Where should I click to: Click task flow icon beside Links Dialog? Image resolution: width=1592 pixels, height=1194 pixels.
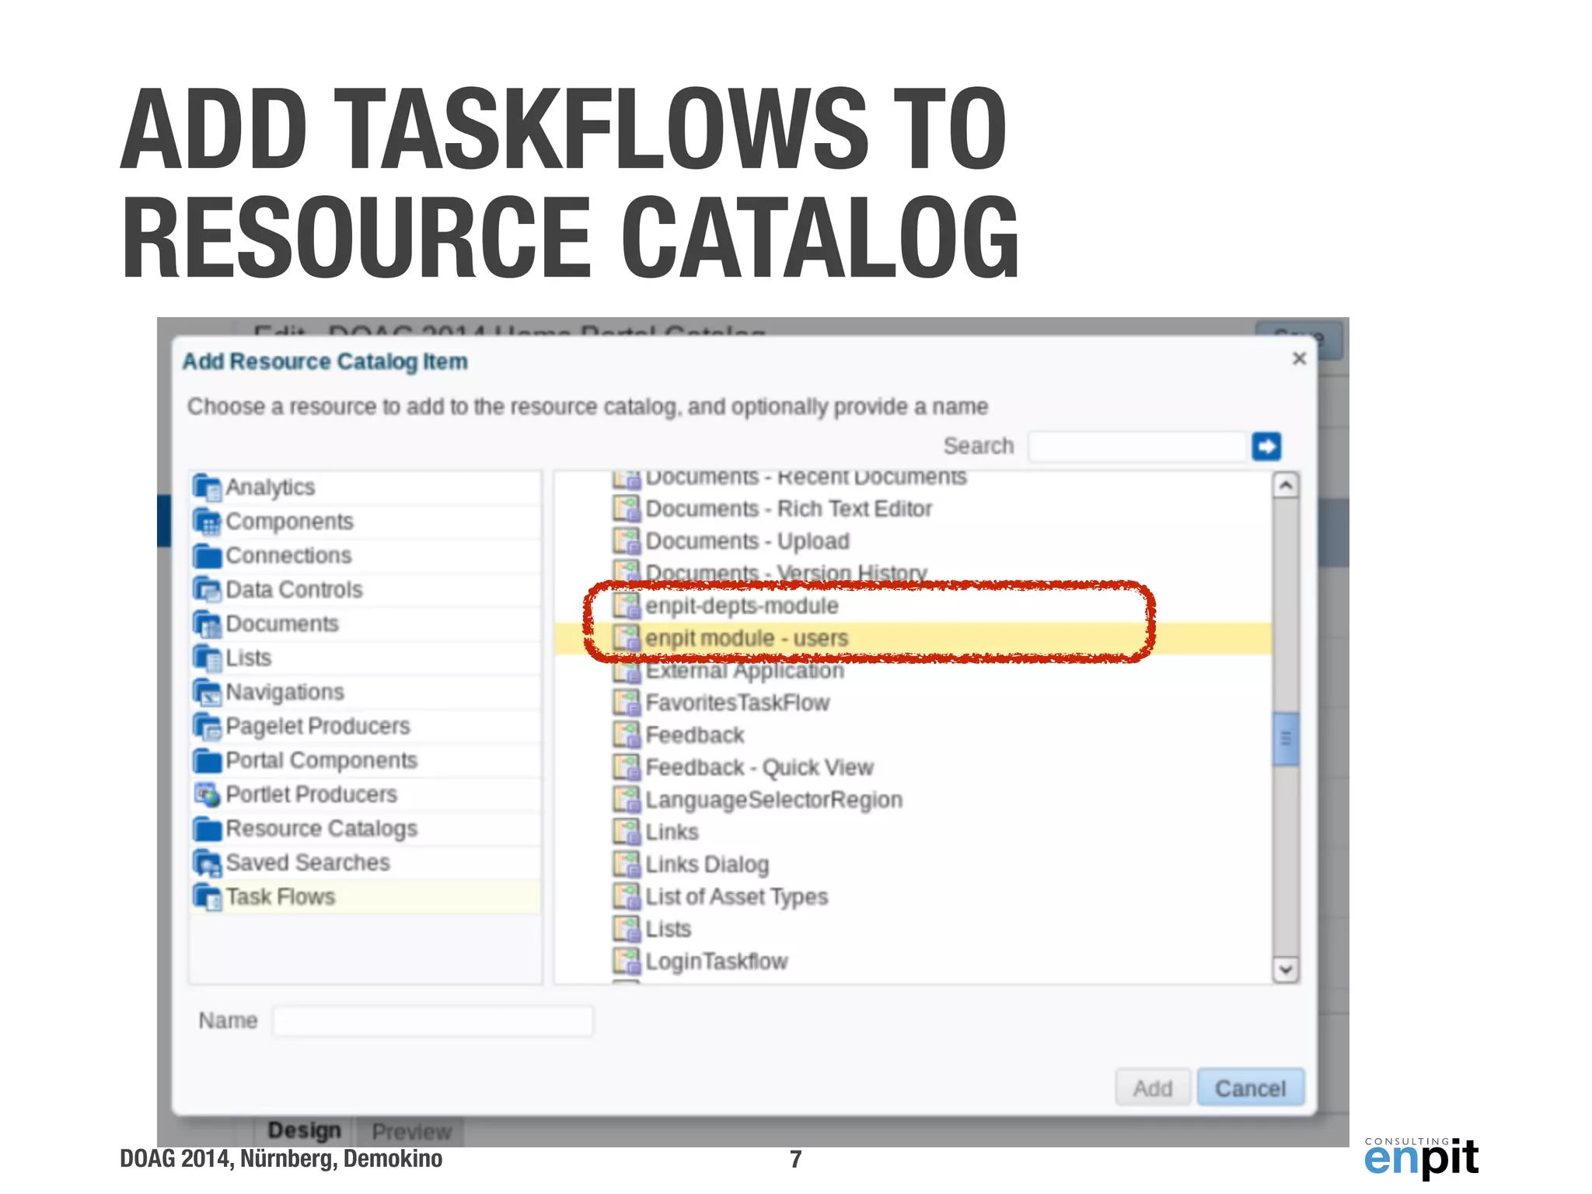click(626, 864)
